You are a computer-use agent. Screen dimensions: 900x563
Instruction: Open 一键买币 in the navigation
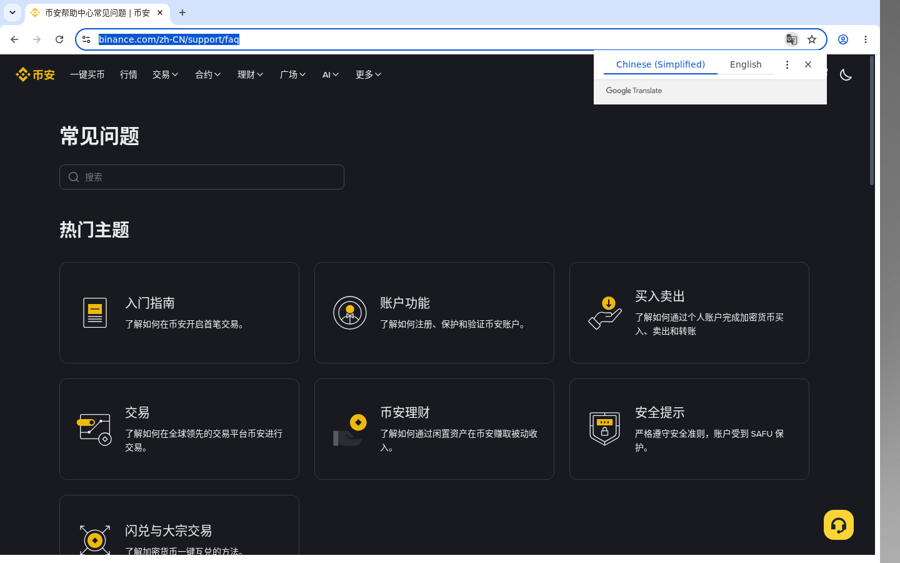click(x=87, y=74)
